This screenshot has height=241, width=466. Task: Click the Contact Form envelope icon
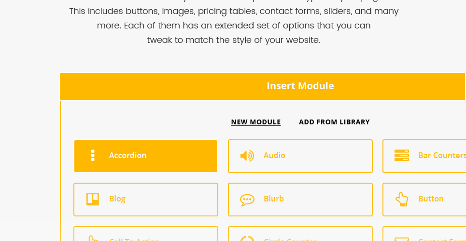click(x=401, y=239)
